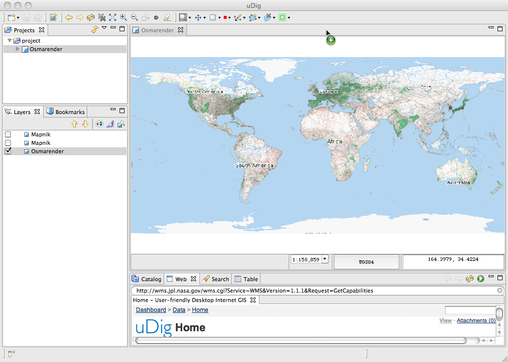Viewport: 508px width, 362px height.
Task: Uncheck the Osmarender layer visibility
Action: 7,151
